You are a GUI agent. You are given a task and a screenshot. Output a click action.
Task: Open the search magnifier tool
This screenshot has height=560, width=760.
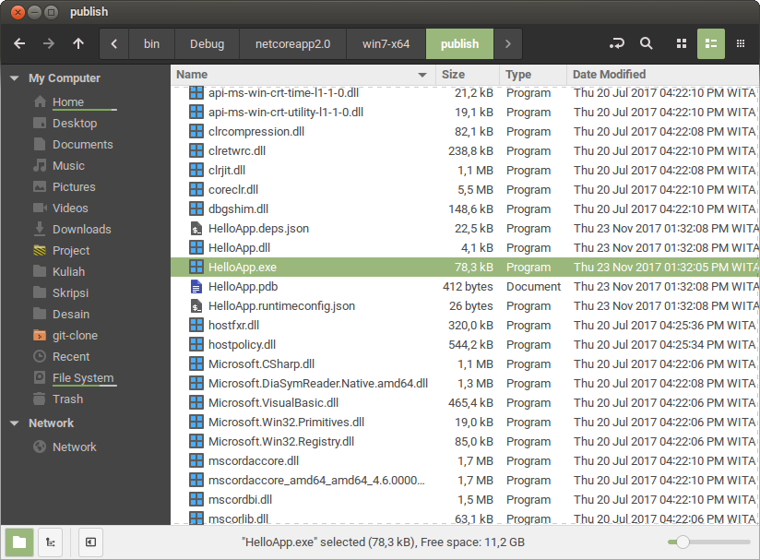[647, 43]
